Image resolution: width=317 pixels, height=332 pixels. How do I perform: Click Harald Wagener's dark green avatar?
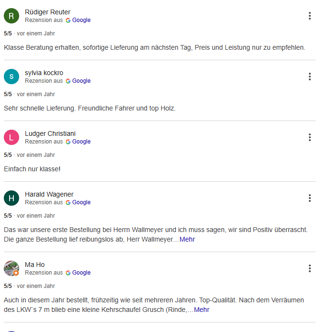click(11, 198)
